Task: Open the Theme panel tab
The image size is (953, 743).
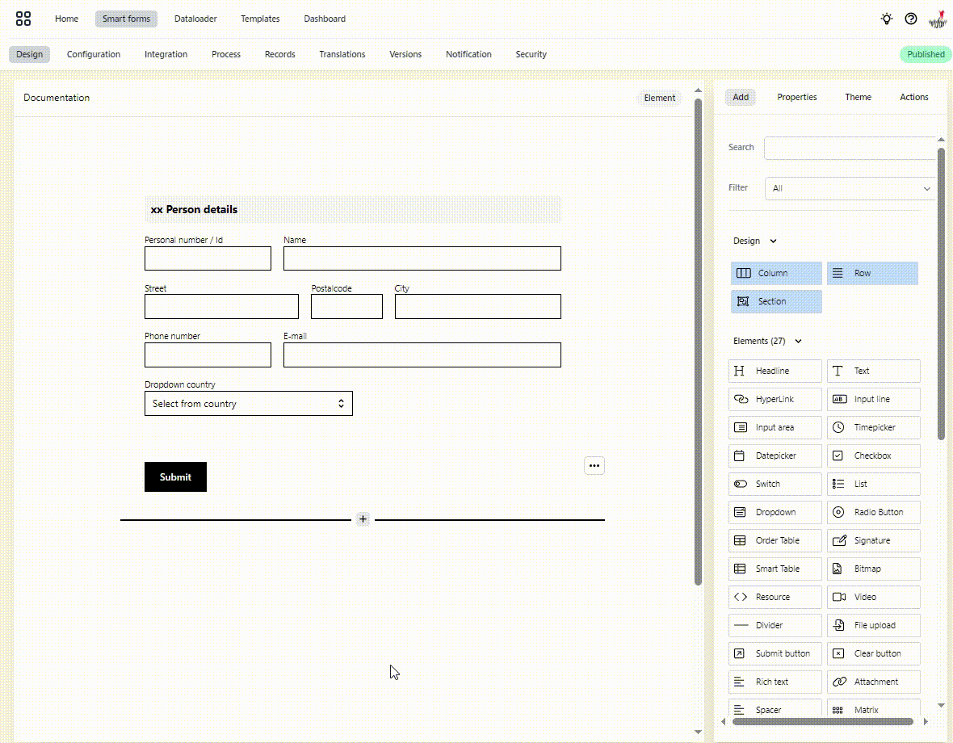Action: tap(858, 97)
